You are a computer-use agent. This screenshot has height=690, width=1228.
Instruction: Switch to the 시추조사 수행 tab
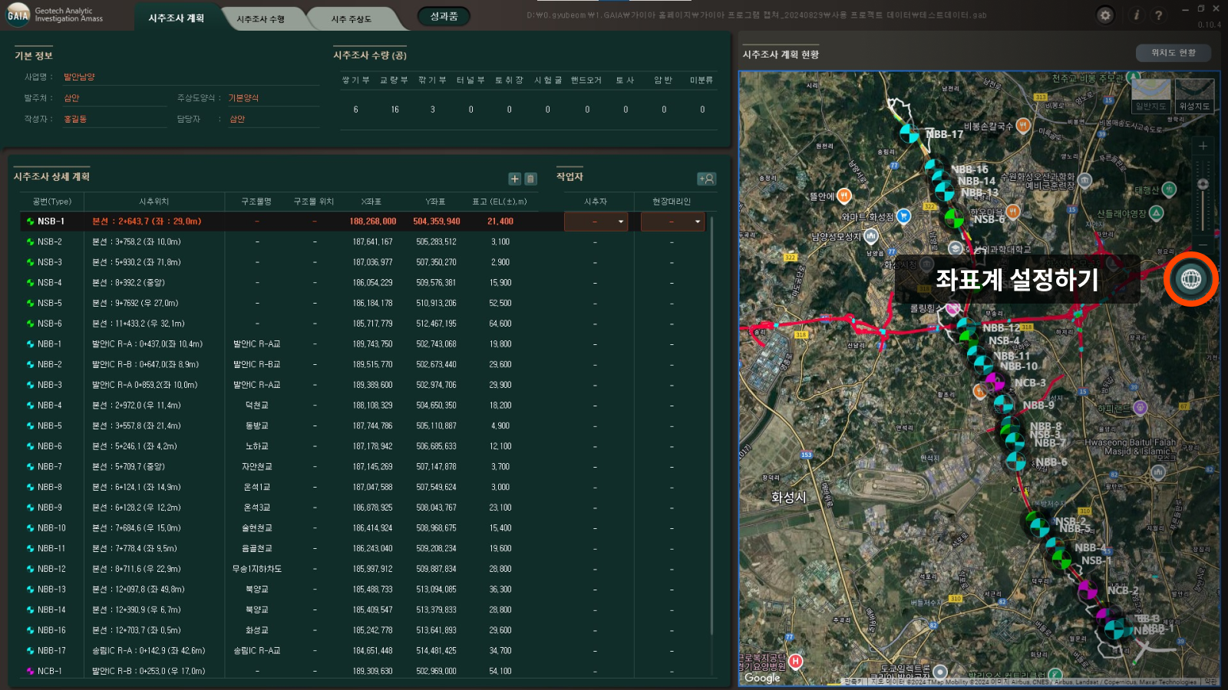260,19
